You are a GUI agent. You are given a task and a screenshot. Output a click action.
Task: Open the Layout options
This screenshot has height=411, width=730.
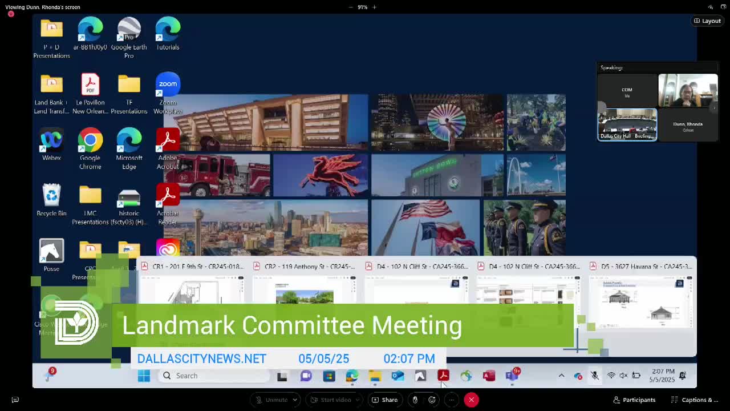click(x=707, y=21)
